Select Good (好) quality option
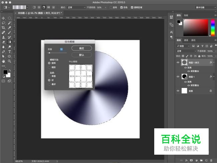This screenshot has height=163, width=217. tap(49, 80)
